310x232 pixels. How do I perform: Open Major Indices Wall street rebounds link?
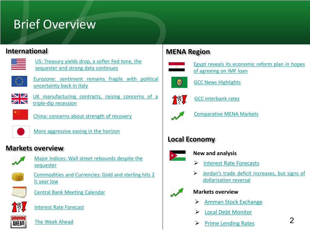pyautogui.click(x=88, y=162)
